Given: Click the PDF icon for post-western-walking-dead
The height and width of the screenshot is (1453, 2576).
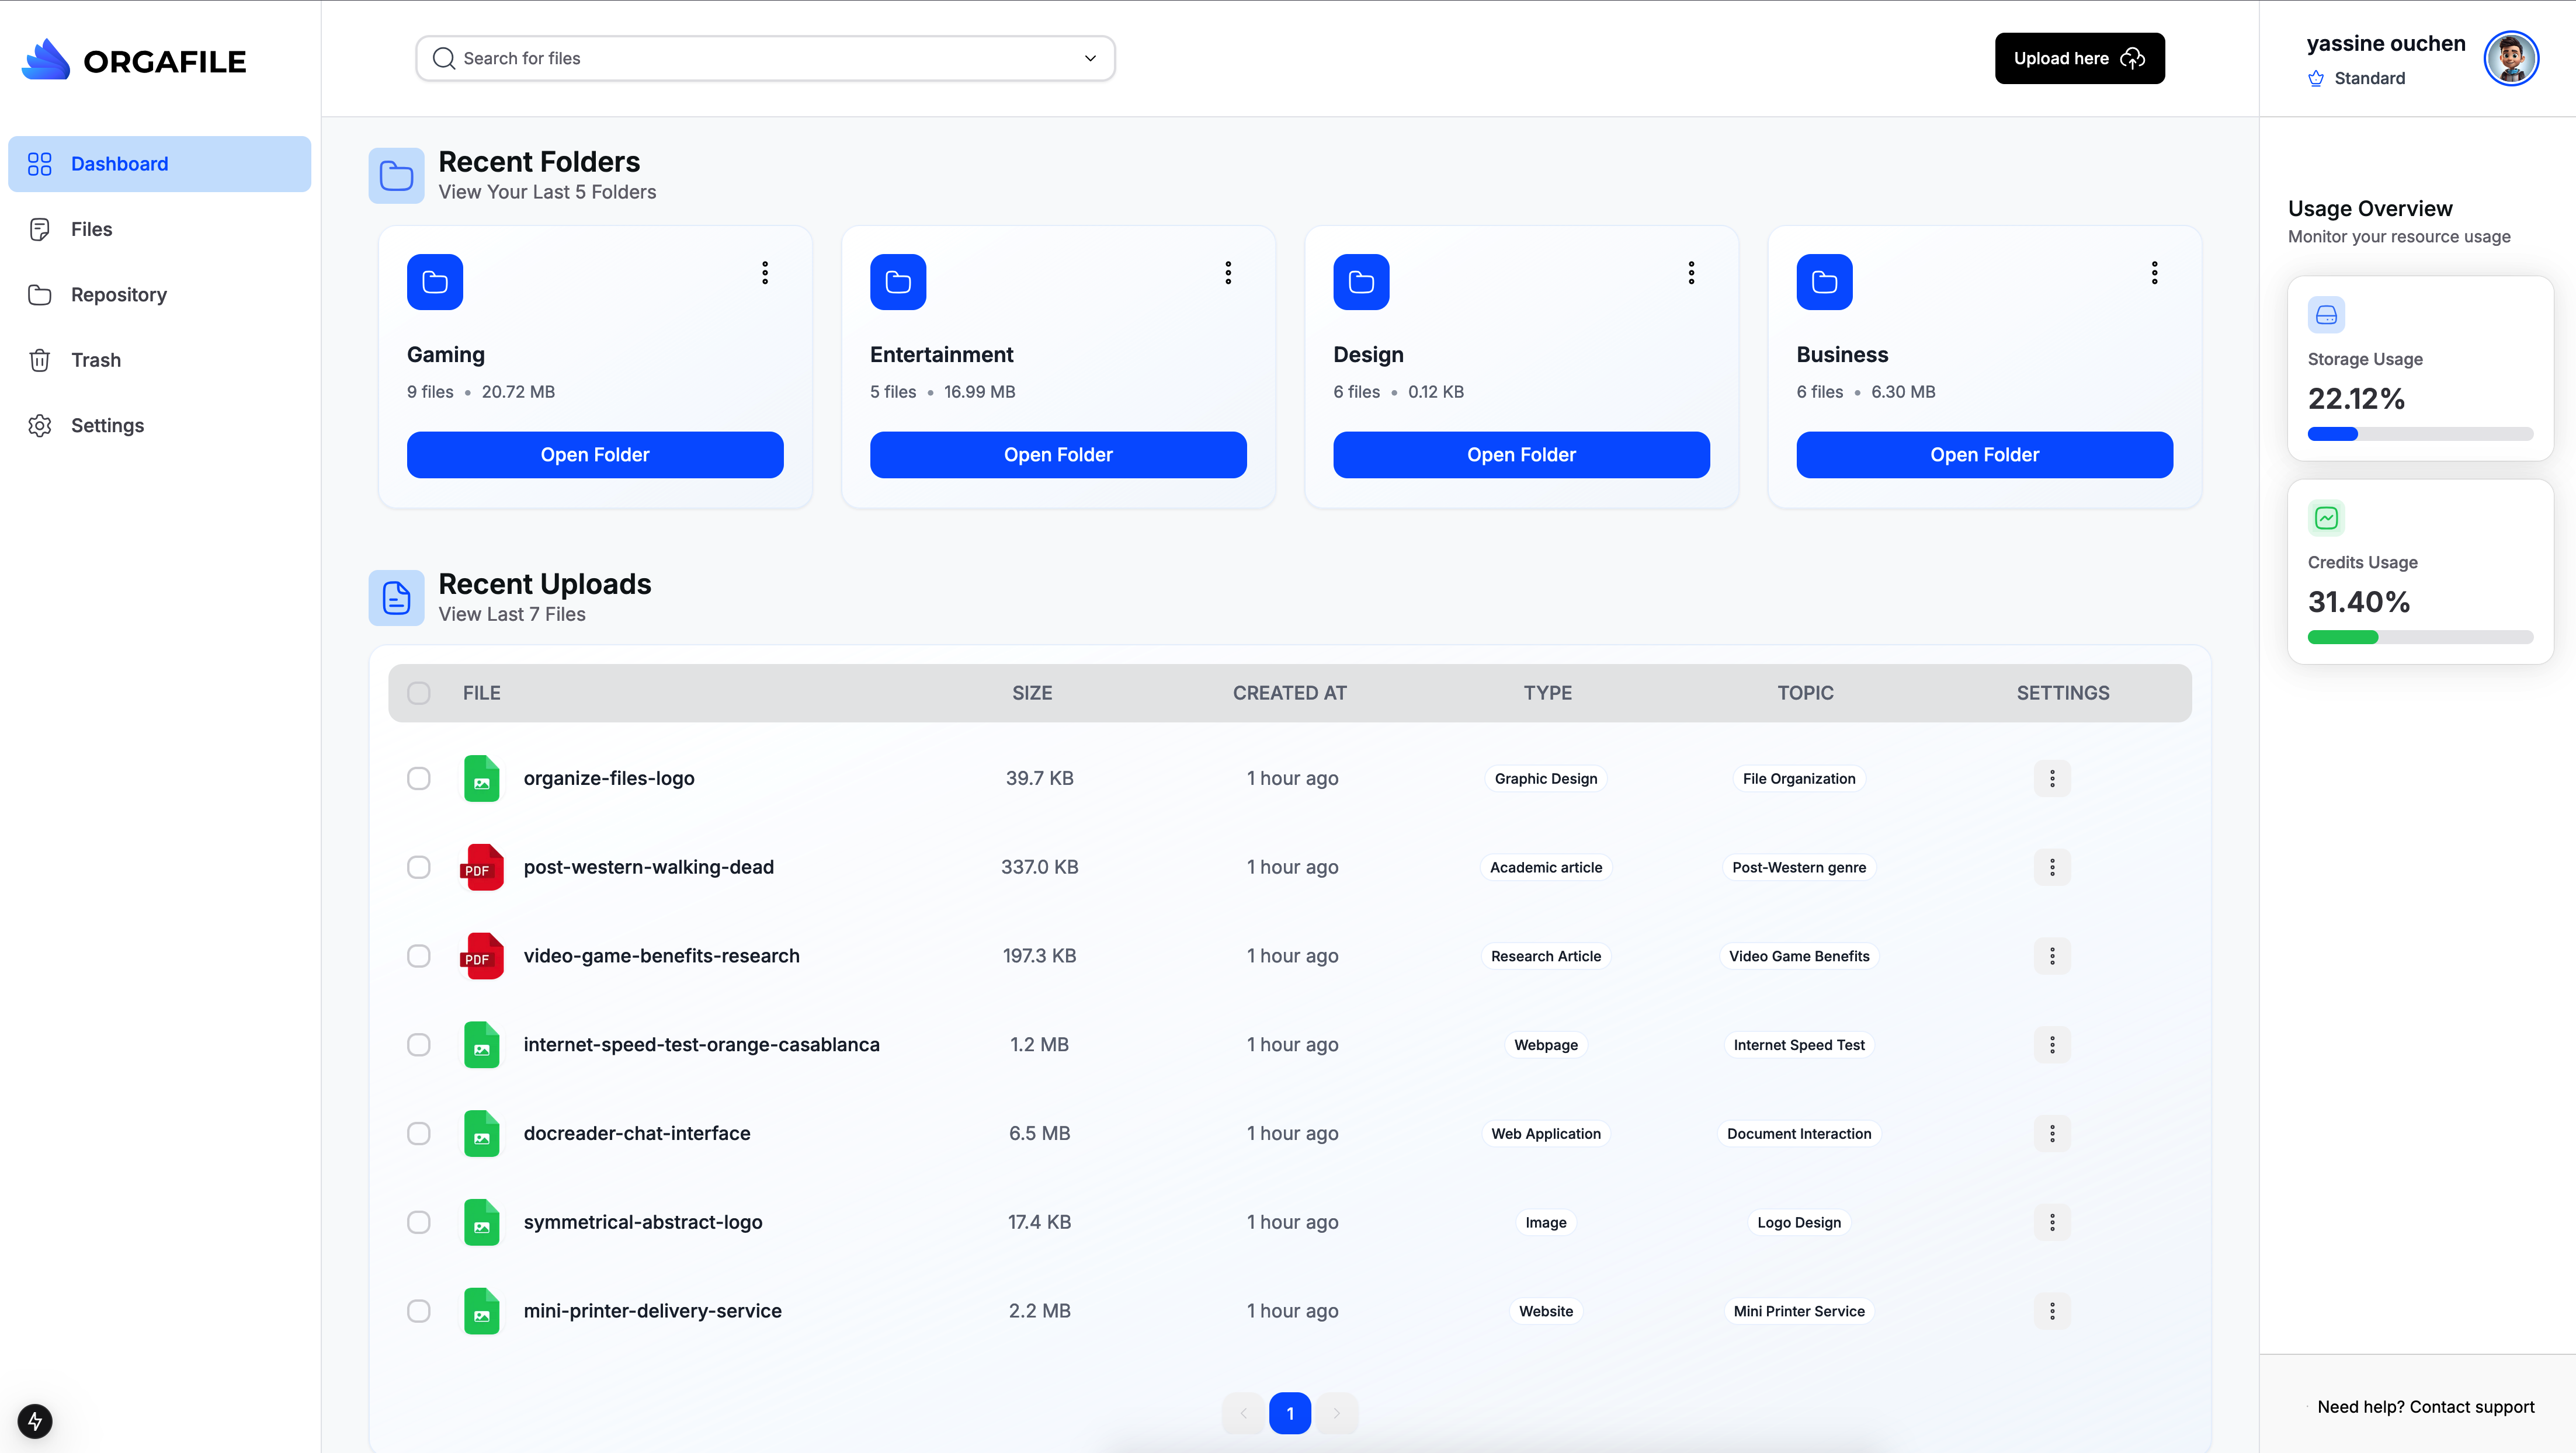Looking at the screenshot, I should [x=481, y=867].
